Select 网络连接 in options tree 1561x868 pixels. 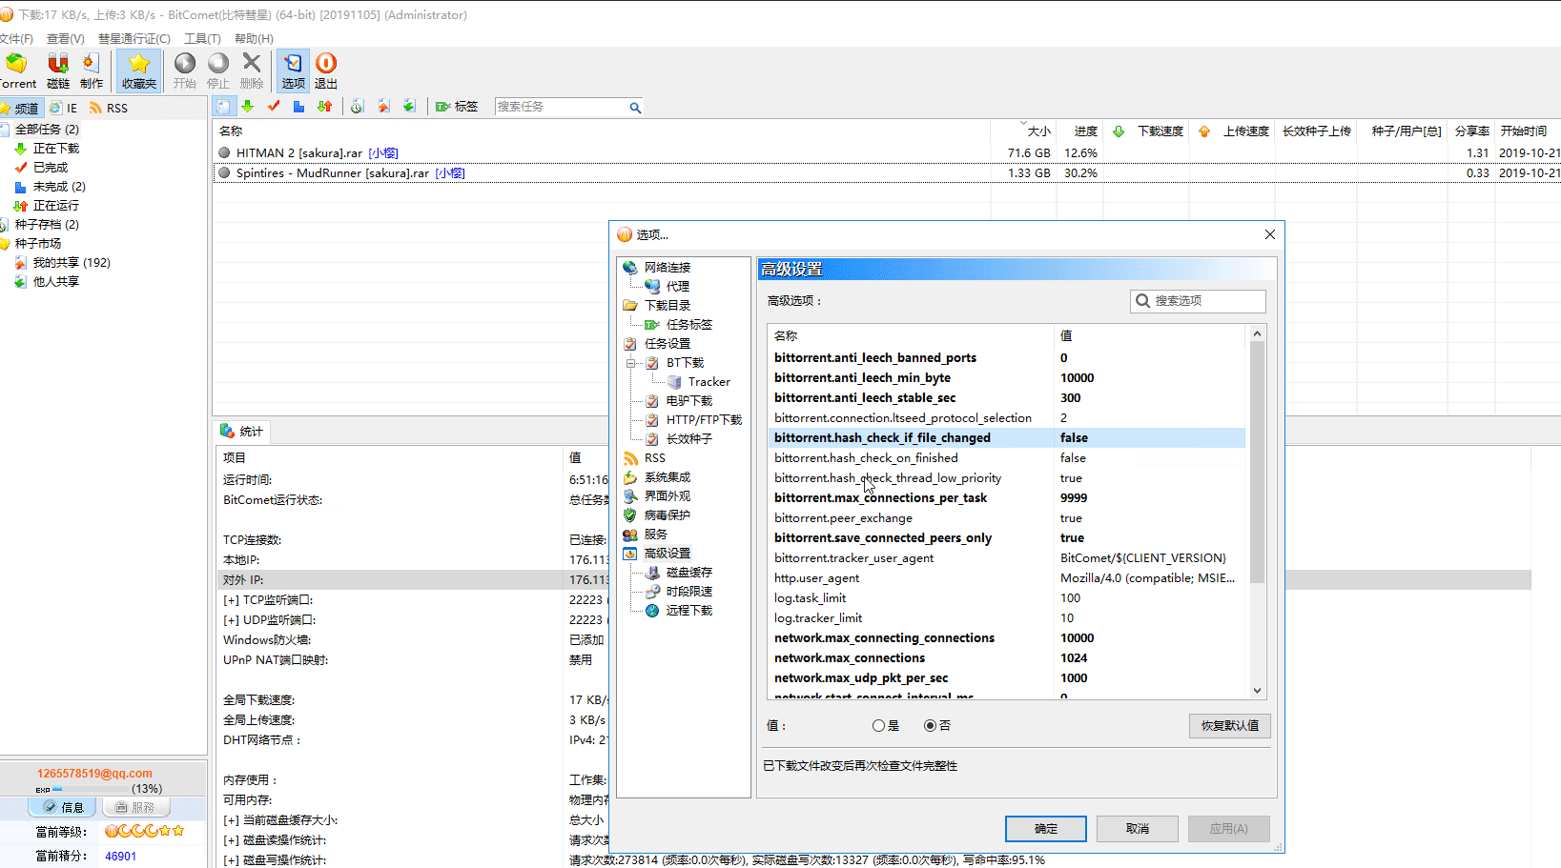(667, 268)
